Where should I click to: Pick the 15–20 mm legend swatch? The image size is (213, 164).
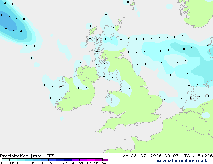click(52, 160)
